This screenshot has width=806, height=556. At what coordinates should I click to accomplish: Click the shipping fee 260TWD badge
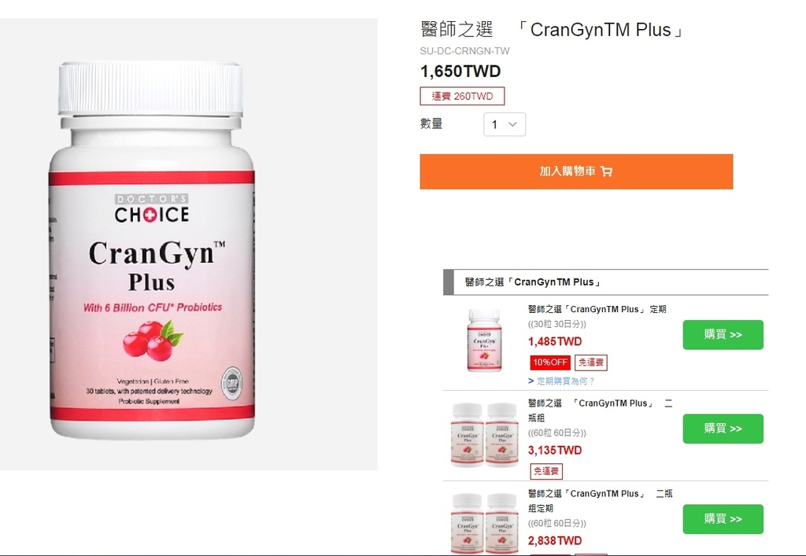(462, 96)
